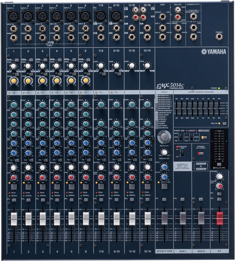Screen dimensions: 235x261
Task: Click the PARAMETER knob
Action: point(164,152)
